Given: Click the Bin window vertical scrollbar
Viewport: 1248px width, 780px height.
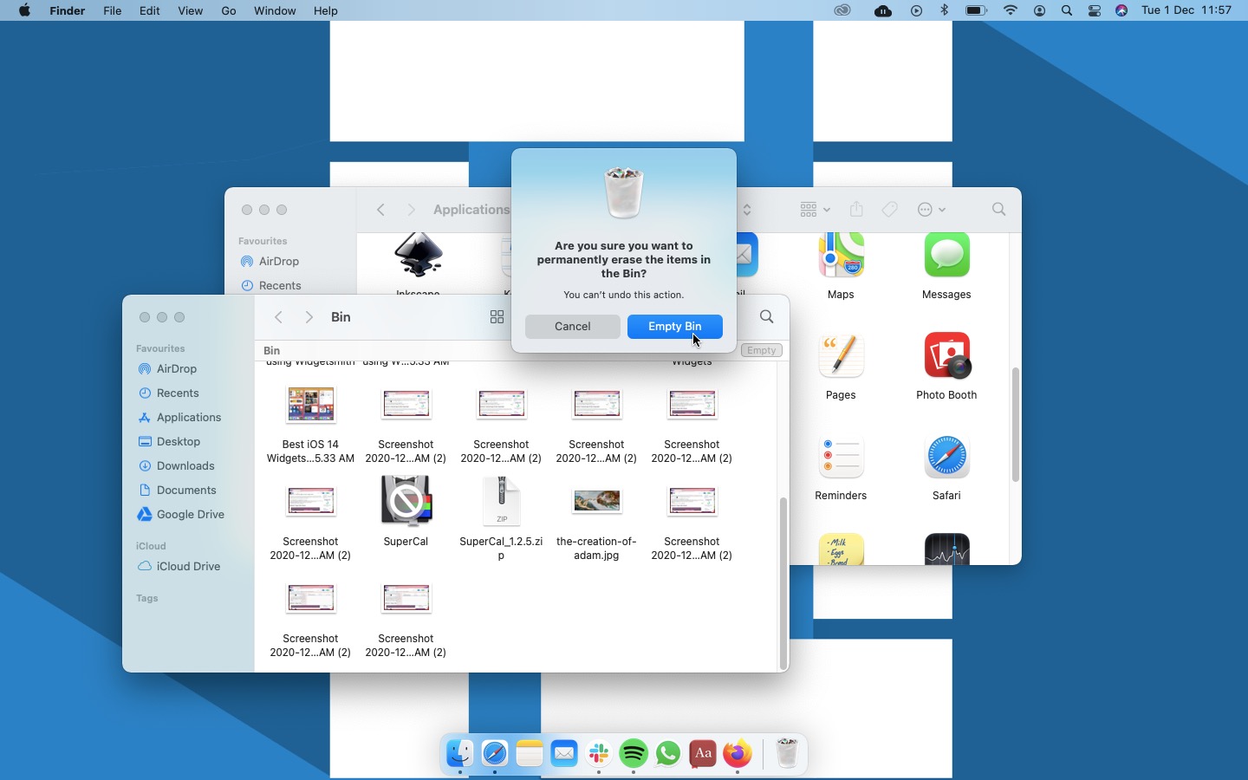Looking at the screenshot, I should pyautogui.click(x=783, y=583).
